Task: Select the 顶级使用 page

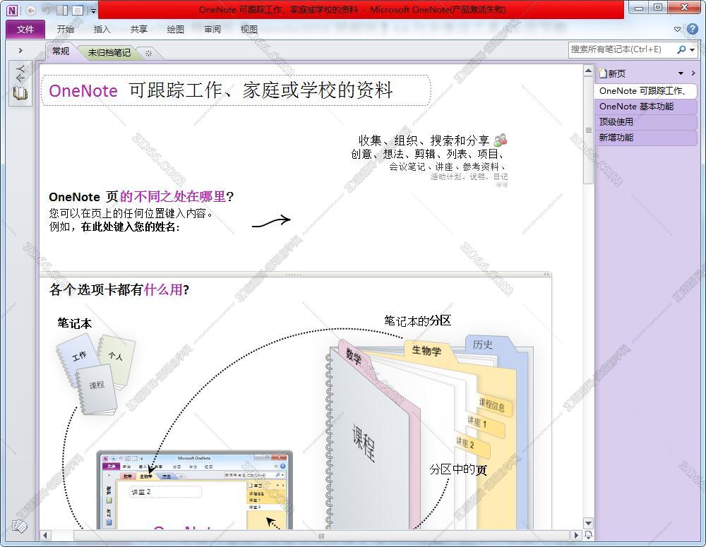Action: (x=646, y=122)
